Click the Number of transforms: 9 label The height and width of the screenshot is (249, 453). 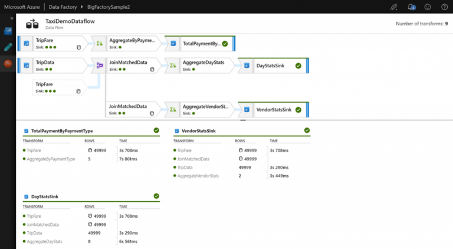[422, 24]
